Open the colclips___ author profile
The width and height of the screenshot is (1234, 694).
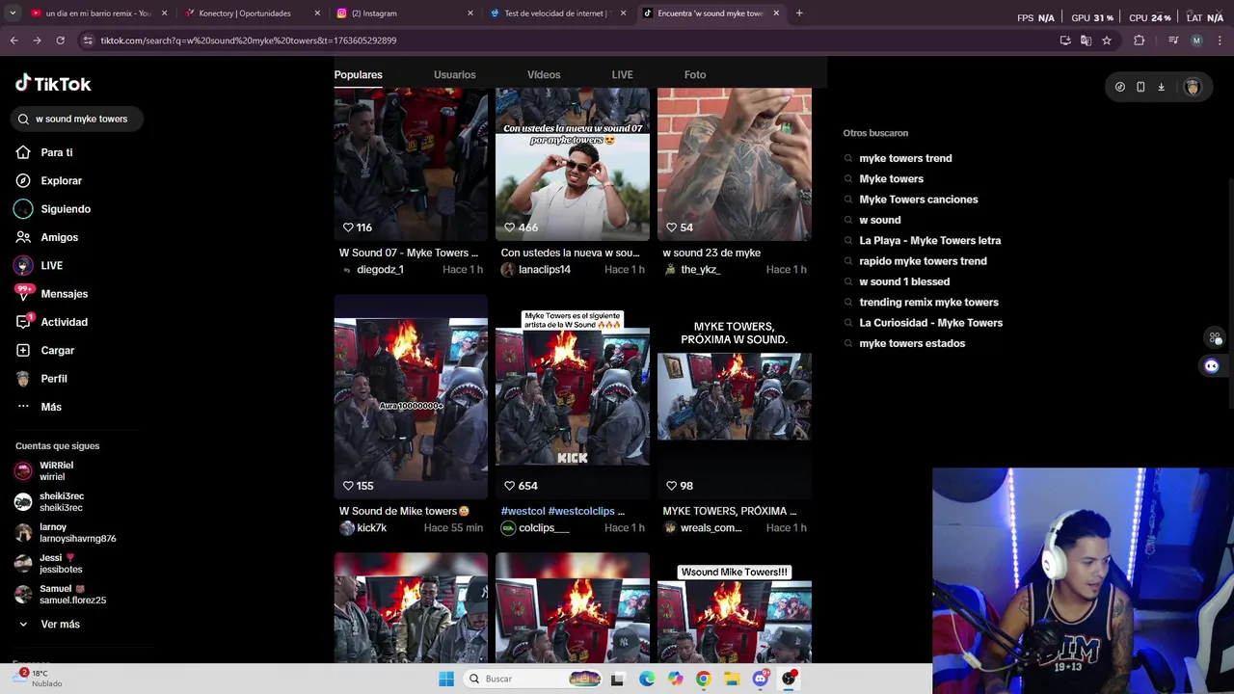coord(544,528)
